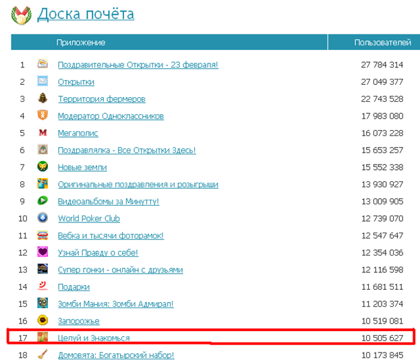Open Узнай Правду о себе link

[98, 253]
